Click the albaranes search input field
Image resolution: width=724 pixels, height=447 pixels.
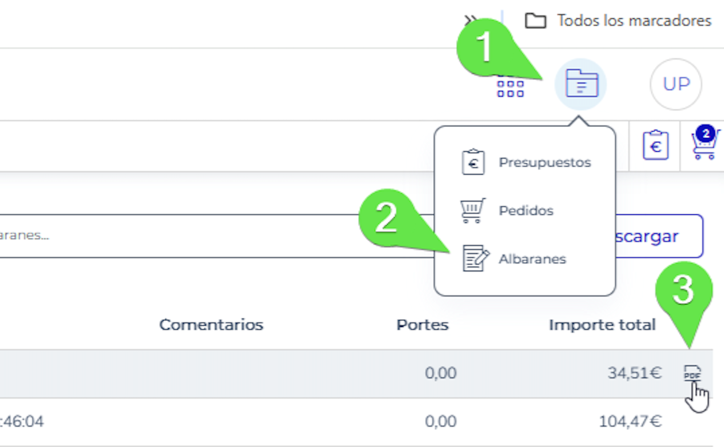point(217,236)
